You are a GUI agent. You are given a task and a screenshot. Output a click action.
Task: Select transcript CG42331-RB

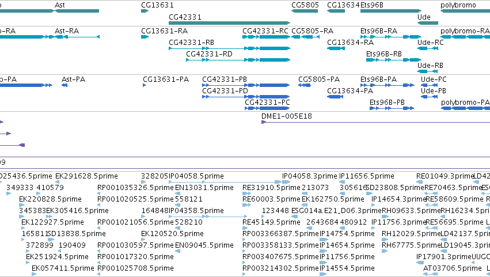[x=191, y=43]
